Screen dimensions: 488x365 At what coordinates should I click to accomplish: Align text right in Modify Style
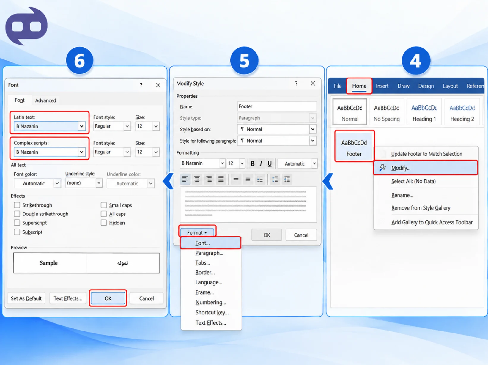coord(209,179)
